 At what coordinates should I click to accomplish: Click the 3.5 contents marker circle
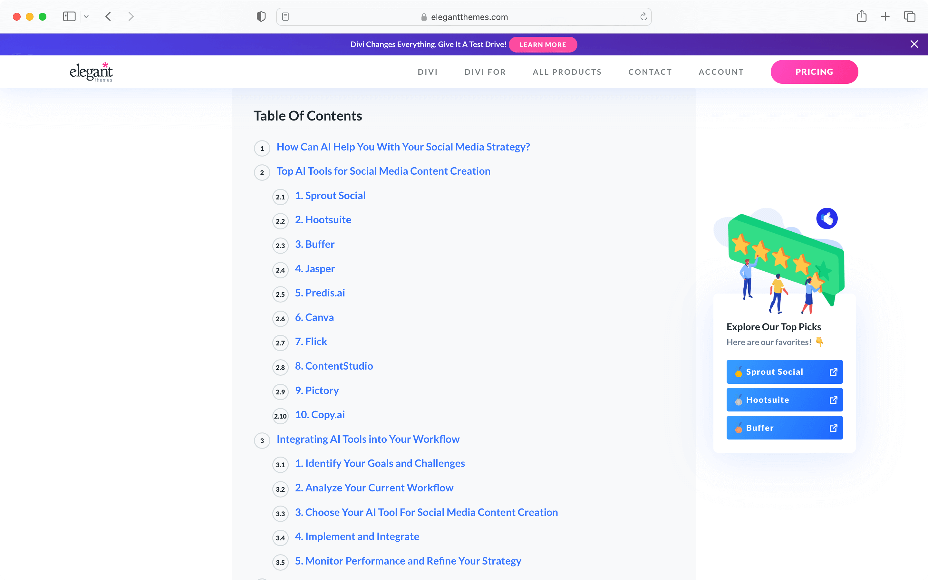click(x=280, y=563)
